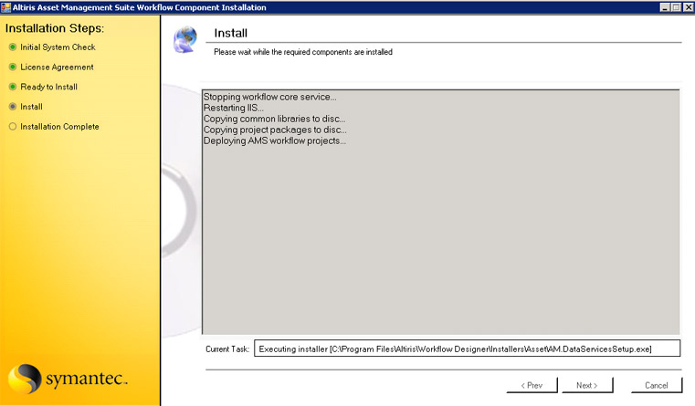This screenshot has width=695, height=406.
Task: Click the Next > button
Action: pyautogui.click(x=587, y=385)
